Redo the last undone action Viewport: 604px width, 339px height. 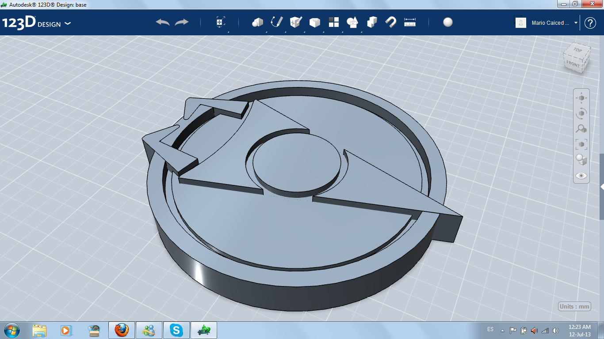click(x=182, y=23)
